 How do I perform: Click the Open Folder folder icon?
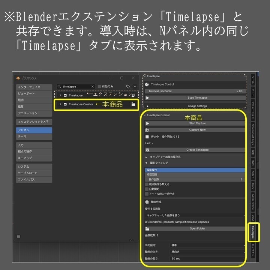coord(147,229)
